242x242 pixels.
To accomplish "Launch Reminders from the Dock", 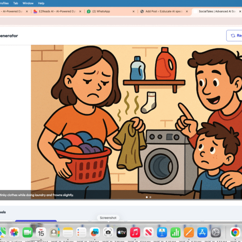I will click(x=81, y=232).
